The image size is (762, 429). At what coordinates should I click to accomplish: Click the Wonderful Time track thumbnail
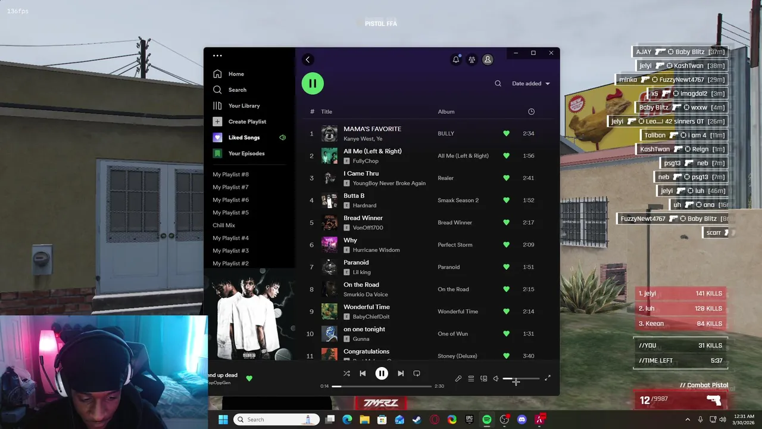(329, 311)
